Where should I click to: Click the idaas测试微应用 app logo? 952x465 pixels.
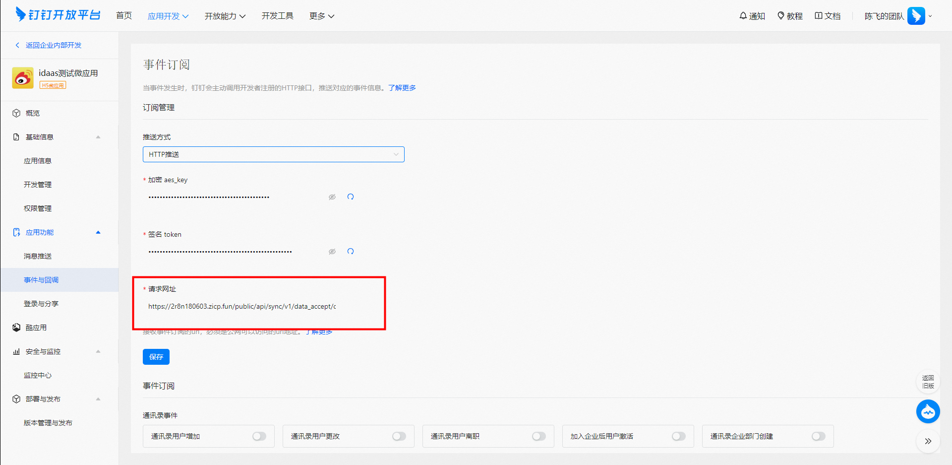(x=23, y=78)
